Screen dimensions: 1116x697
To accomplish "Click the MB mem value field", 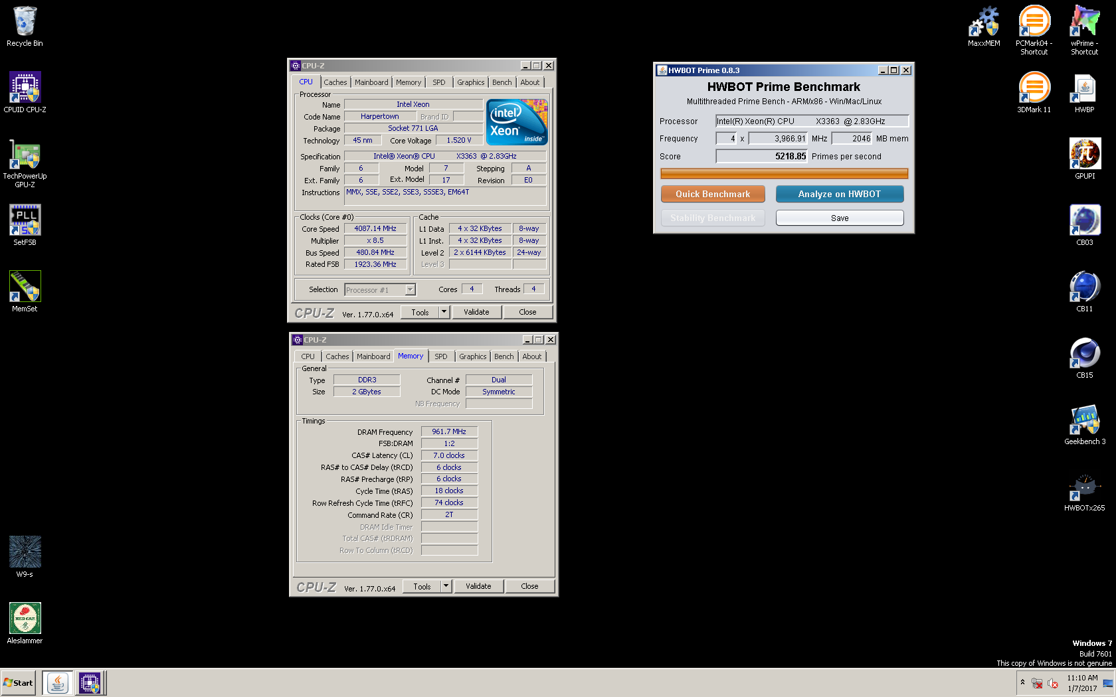I will tap(852, 139).
